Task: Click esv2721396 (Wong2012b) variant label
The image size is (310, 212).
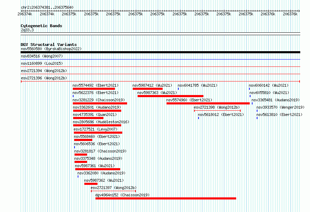Action: coord(44,78)
